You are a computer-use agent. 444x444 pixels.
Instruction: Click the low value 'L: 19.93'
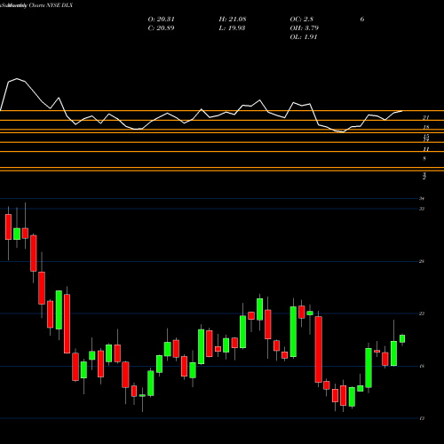tap(232, 28)
